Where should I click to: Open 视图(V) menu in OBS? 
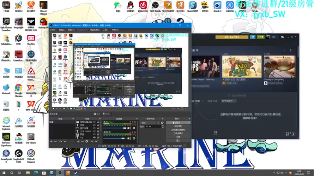71,30
